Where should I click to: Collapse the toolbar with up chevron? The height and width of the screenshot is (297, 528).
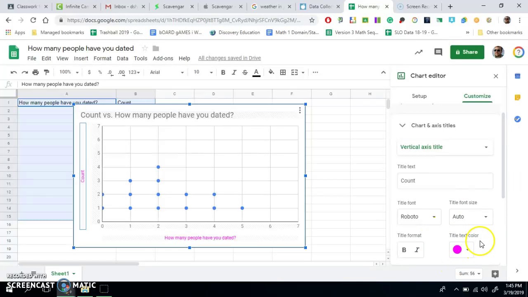click(383, 72)
